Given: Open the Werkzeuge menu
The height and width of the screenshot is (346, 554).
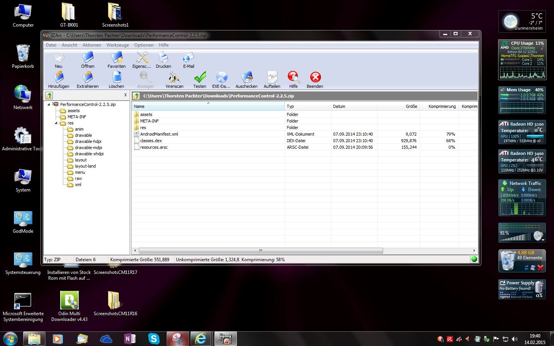Looking at the screenshot, I should pos(118,45).
